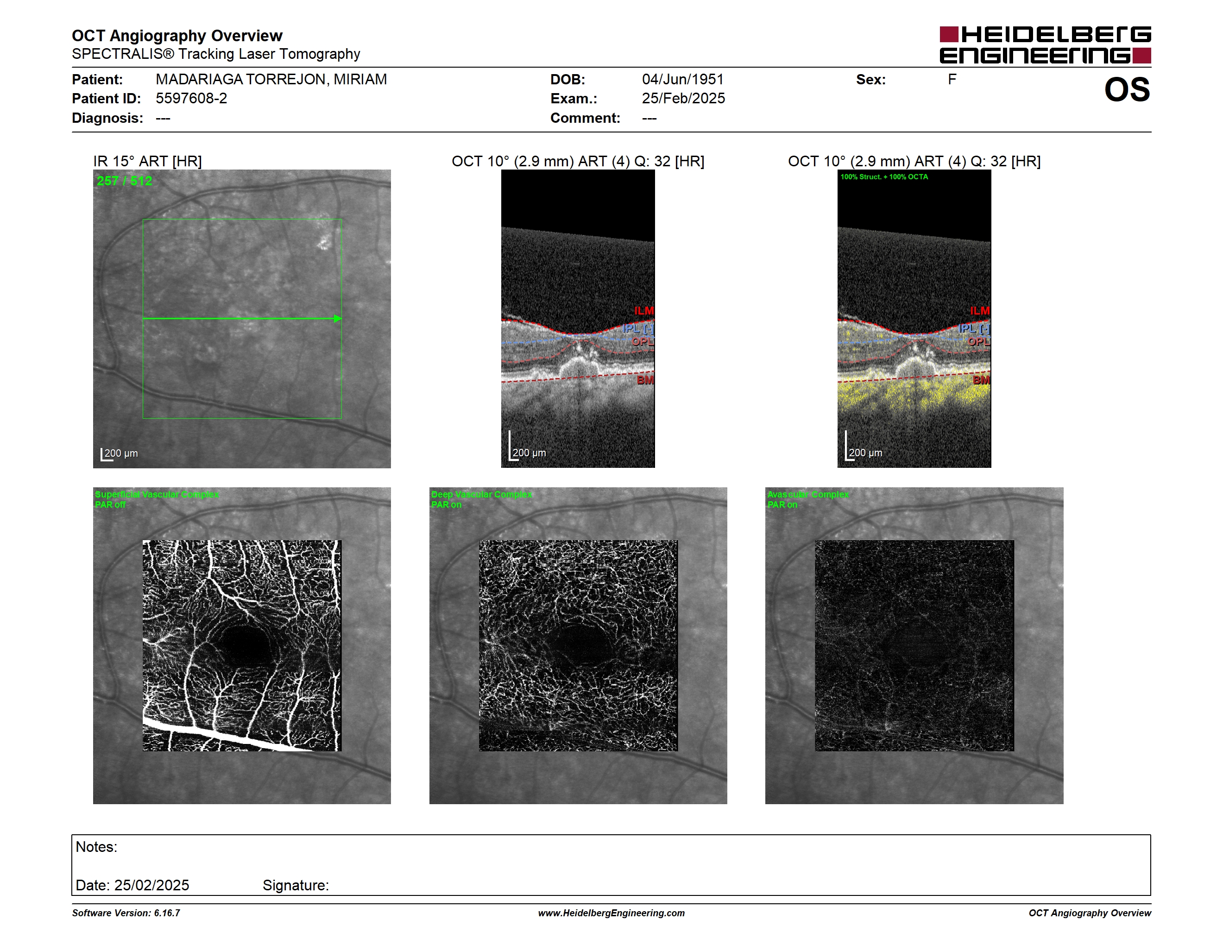Click the ILM label on the structural B-scan
This screenshot has height=945, width=1223.
coord(644,311)
